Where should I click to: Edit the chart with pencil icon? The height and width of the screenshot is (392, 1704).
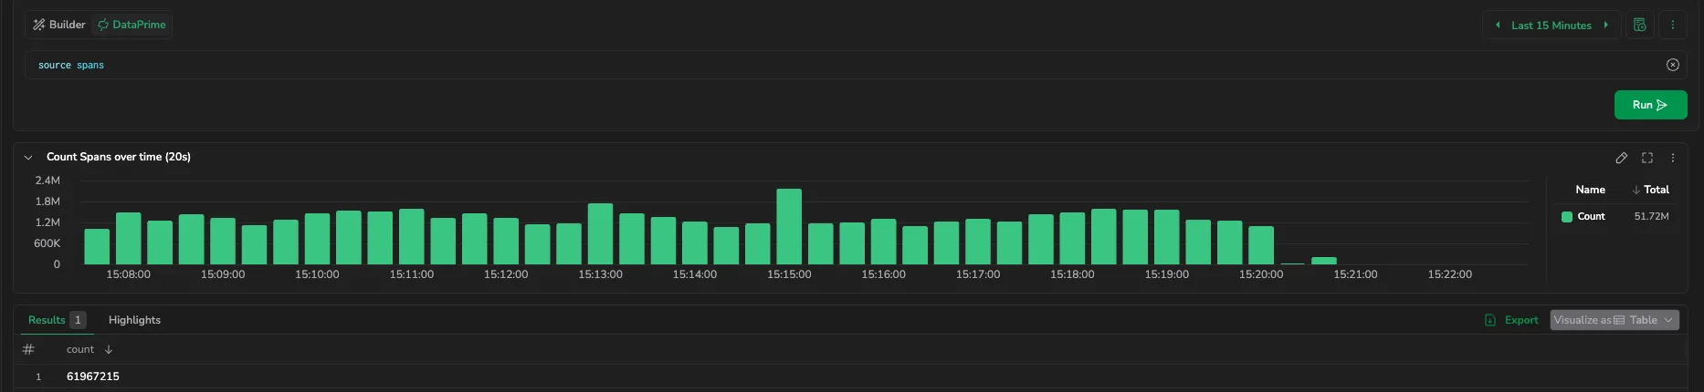click(1622, 158)
